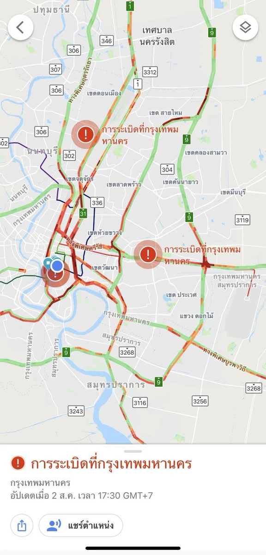Tap the เทศบาลนครรังสิต label on map
The image size is (266, 555).
pos(151,36)
